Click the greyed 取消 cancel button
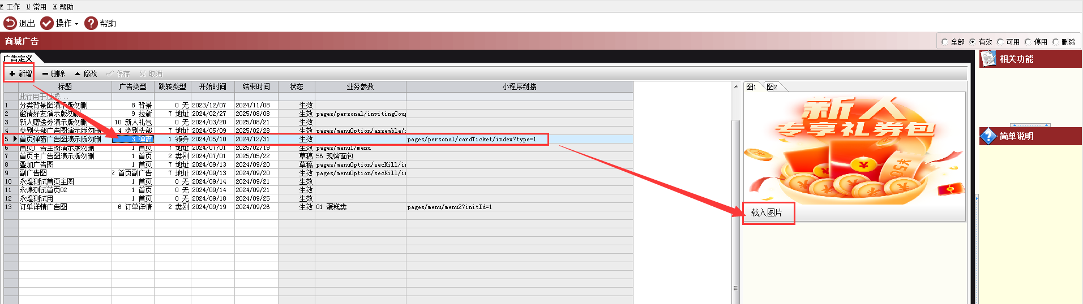The width and height of the screenshot is (1083, 304). pyautogui.click(x=151, y=73)
